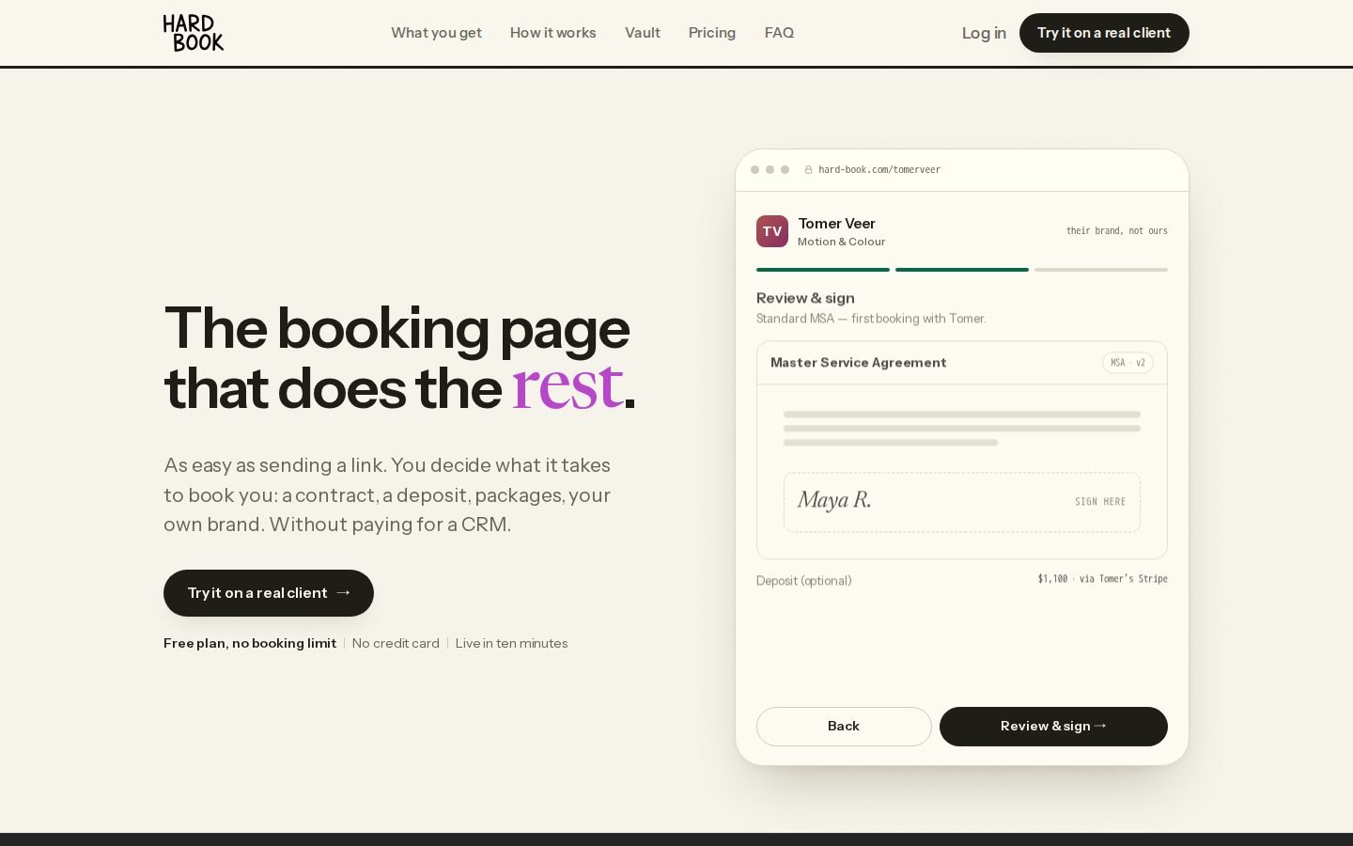Click the Hard Book logo

tap(194, 33)
